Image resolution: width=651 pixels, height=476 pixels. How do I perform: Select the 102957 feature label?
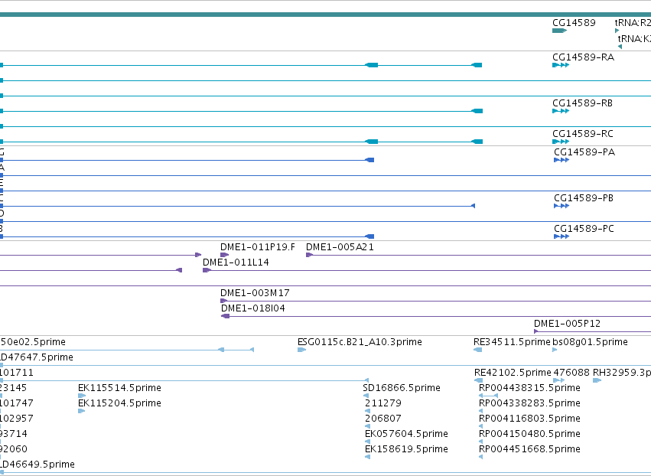tap(17, 419)
